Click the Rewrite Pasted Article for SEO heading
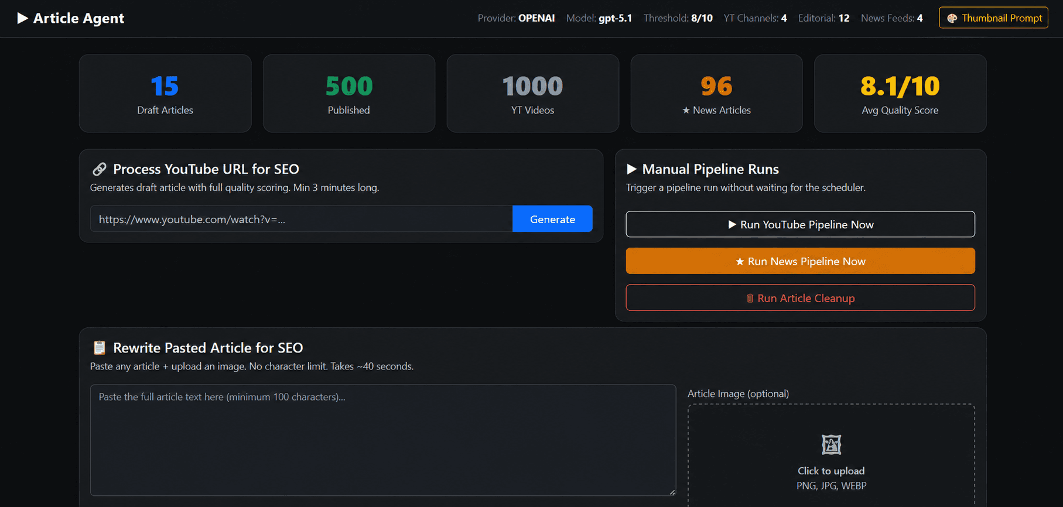Screen dimensions: 1063x507 pyautogui.click(x=208, y=348)
